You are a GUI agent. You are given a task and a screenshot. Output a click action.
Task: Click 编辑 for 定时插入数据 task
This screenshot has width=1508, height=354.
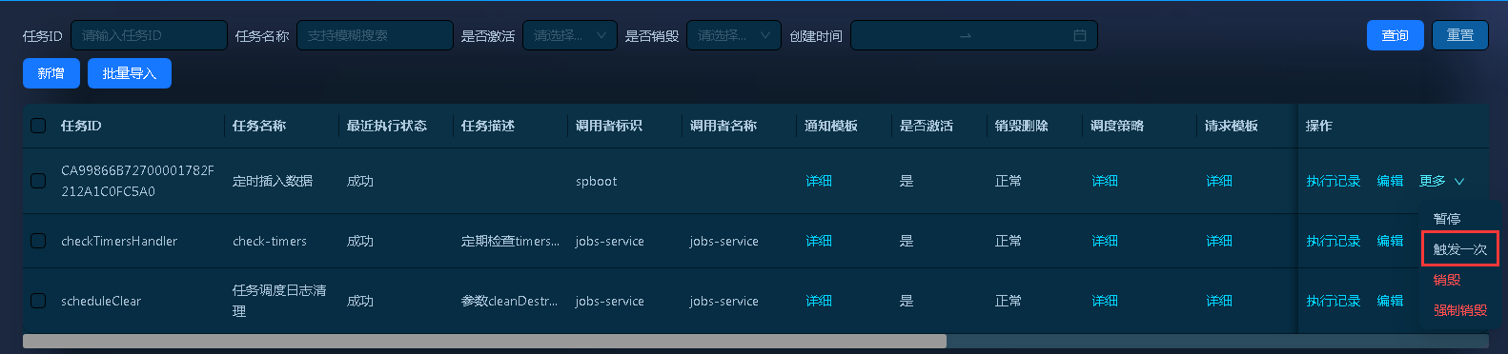tap(1390, 181)
